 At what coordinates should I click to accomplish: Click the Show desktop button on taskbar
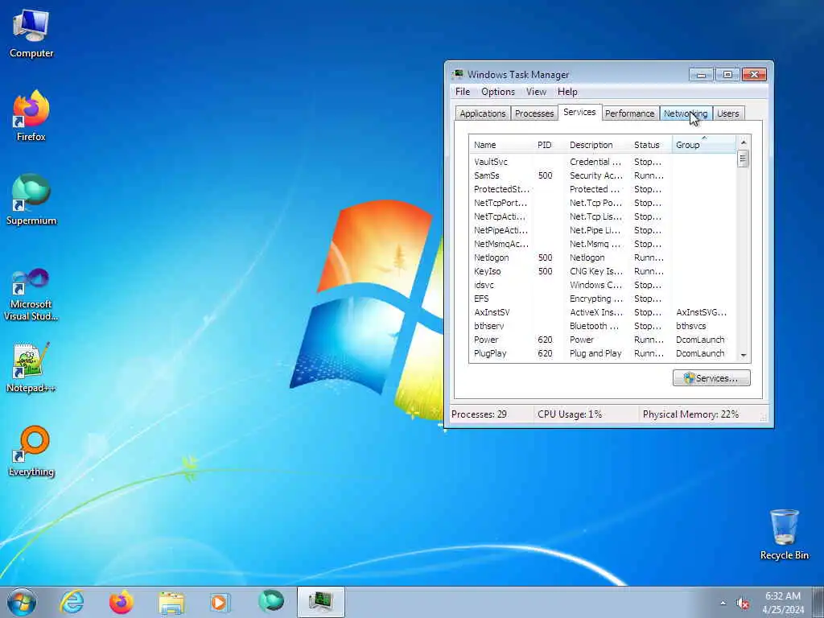(818, 602)
